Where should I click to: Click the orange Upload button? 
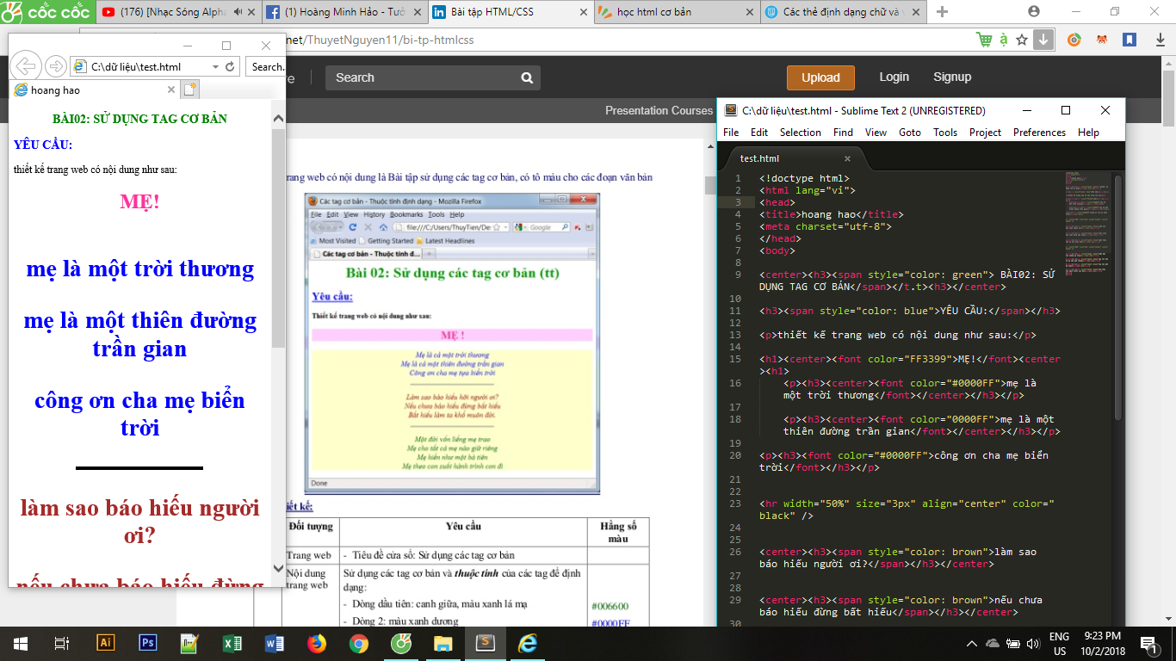click(x=820, y=77)
